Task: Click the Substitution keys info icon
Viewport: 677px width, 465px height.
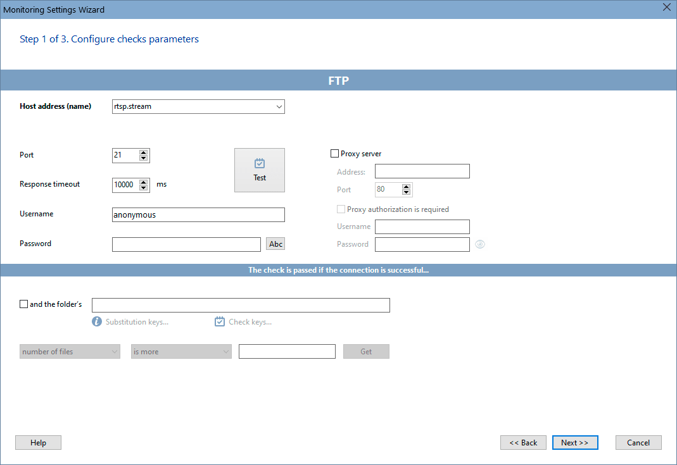Action: 96,321
